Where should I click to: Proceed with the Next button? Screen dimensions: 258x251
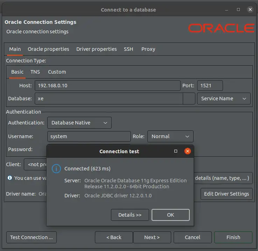pyautogui.click(x=152, y=237)
